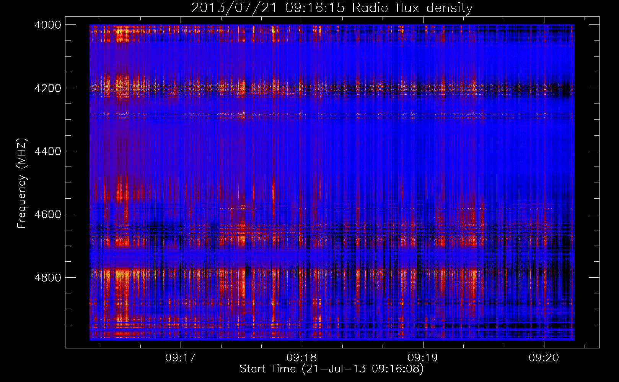Select the 4400 frequency axis label
The height and width of the screenshot is (382, 619).
(x=48, y=151)
